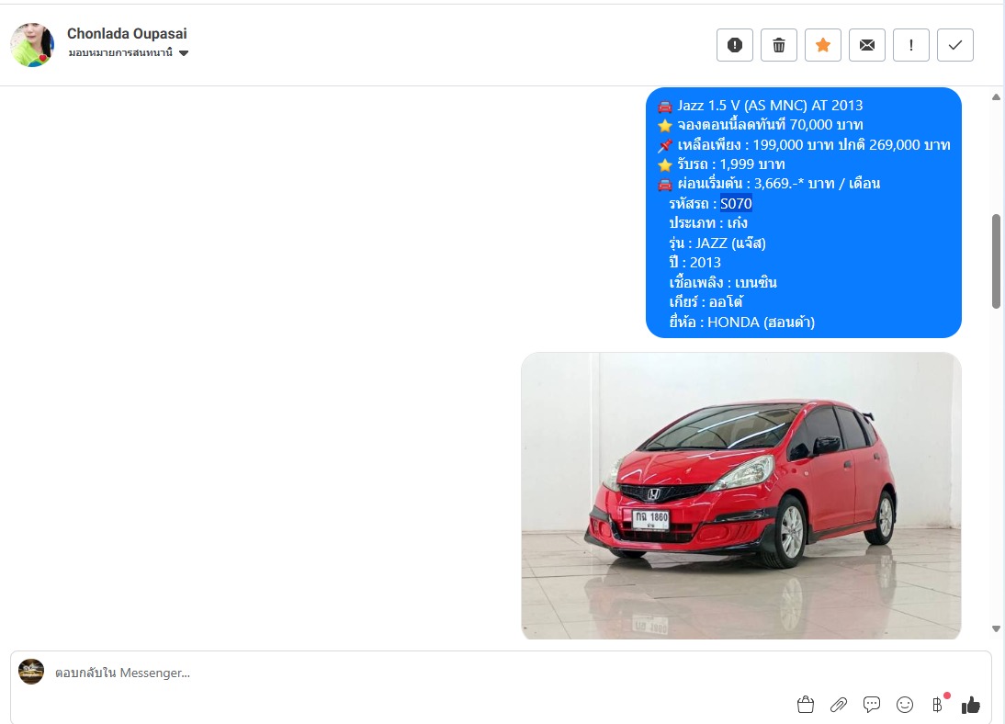This screenshot has height=724, width=1005.
Task: Expand the มอบหมายการสนทนานี้ assignment dropdown
Action: coord(129,52)
